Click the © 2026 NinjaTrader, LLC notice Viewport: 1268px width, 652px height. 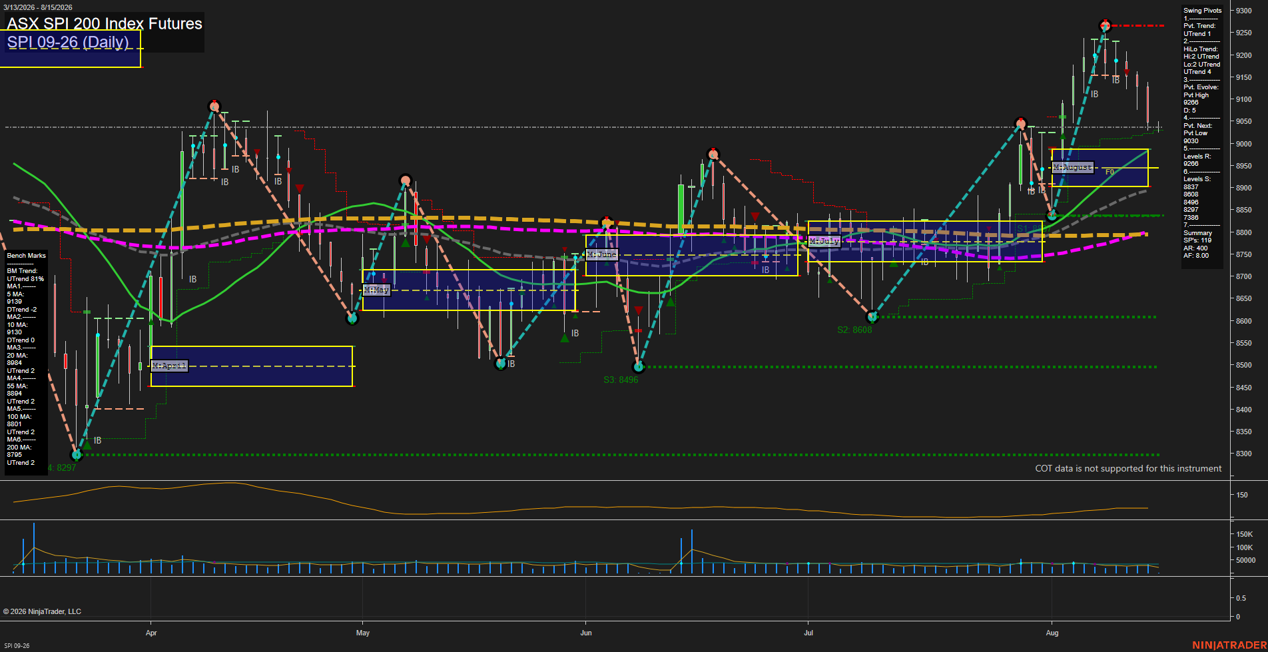(42, 611)
